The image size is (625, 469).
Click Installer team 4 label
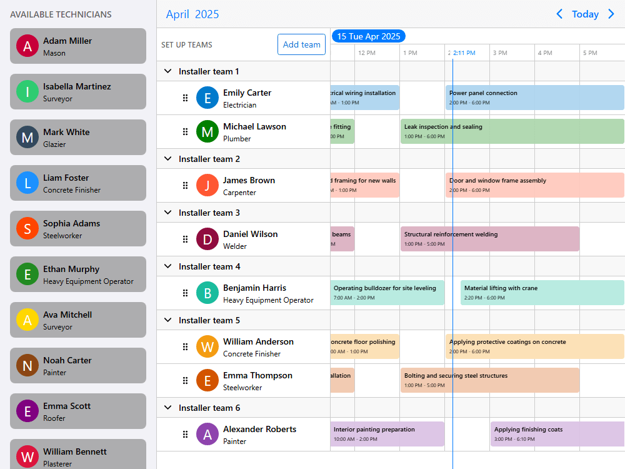pos(209,266)
